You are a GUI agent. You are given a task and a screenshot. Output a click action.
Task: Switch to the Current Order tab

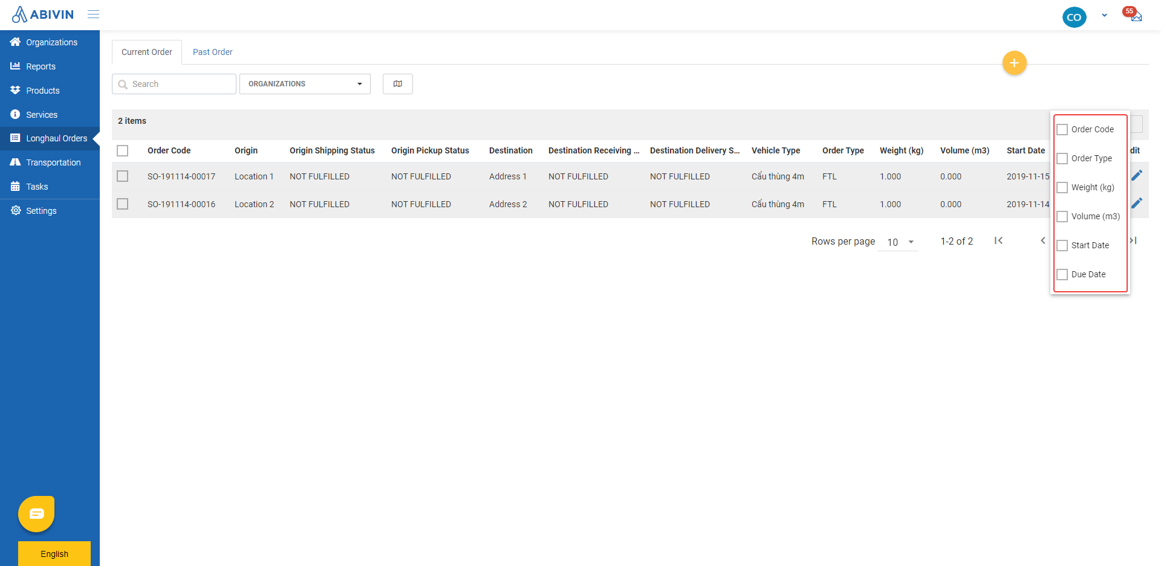point(147,53)
